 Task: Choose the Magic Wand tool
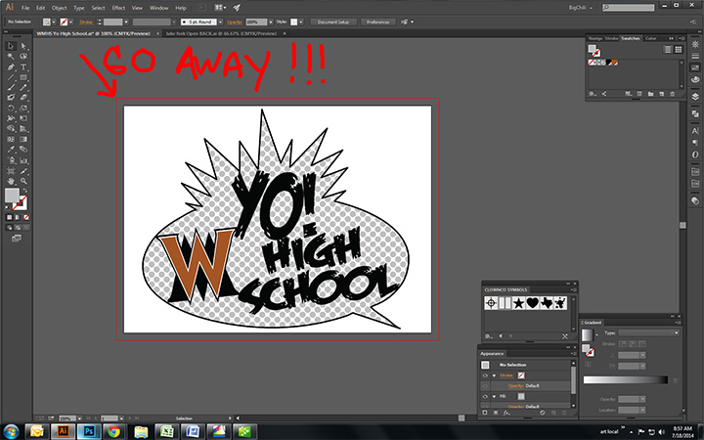11,57
